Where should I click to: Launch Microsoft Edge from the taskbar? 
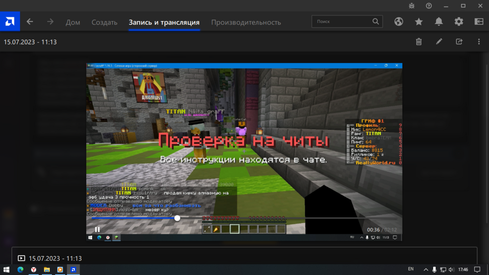20,270
